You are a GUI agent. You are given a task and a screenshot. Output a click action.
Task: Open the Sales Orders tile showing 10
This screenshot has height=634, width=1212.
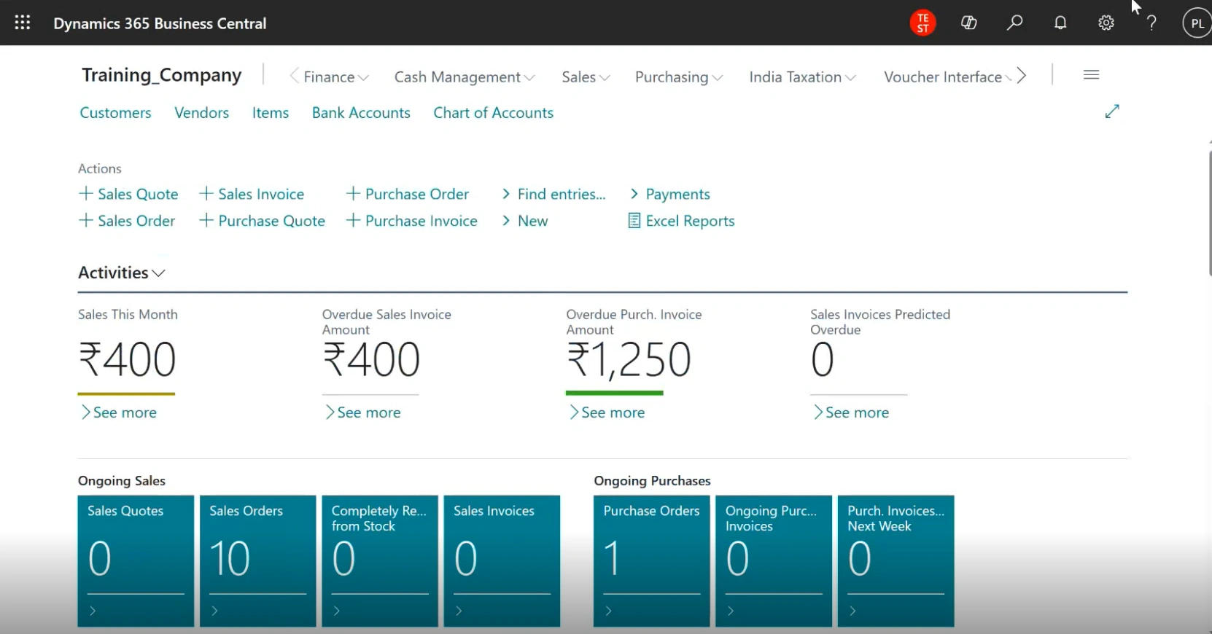(257, 560)
